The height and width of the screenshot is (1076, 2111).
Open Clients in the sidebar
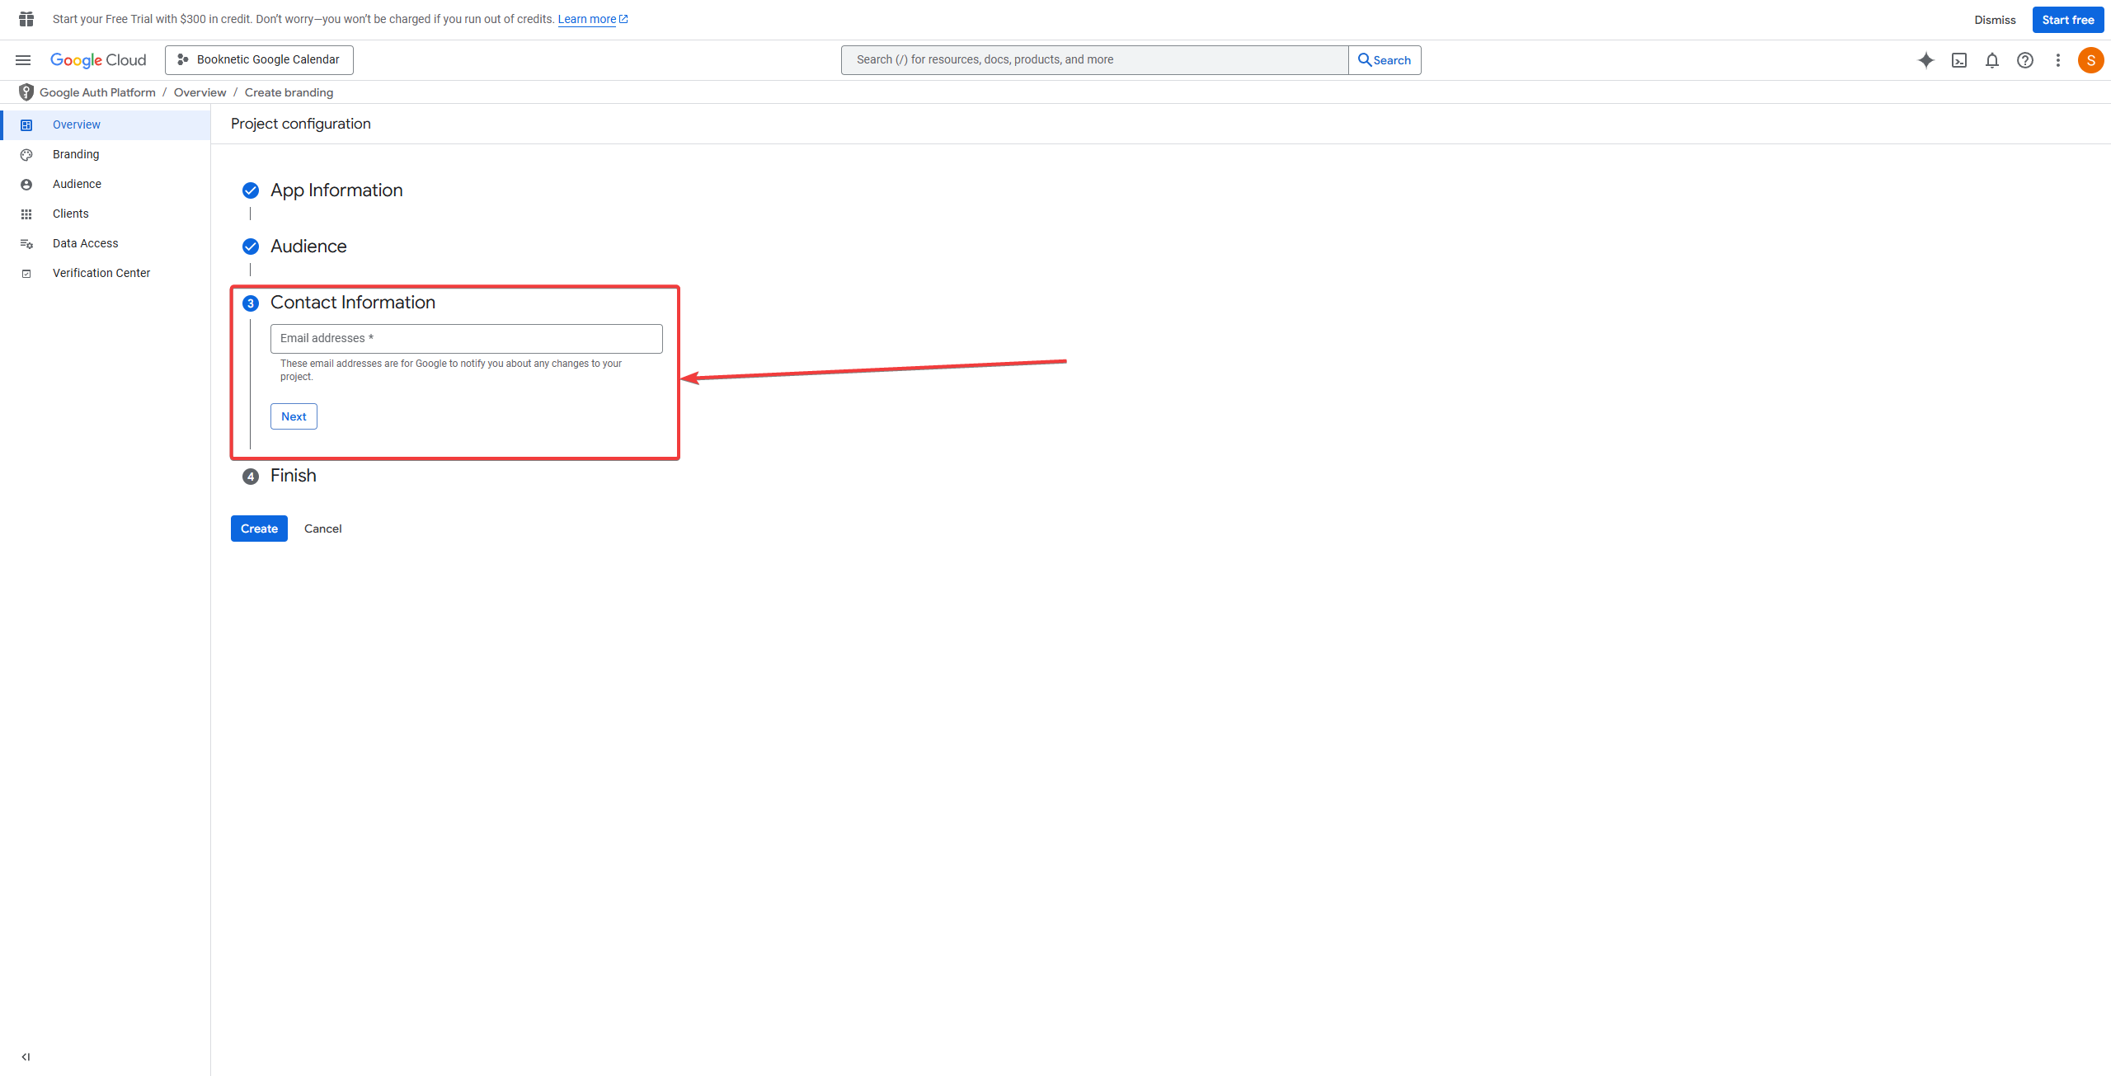(x=106, y=214)
